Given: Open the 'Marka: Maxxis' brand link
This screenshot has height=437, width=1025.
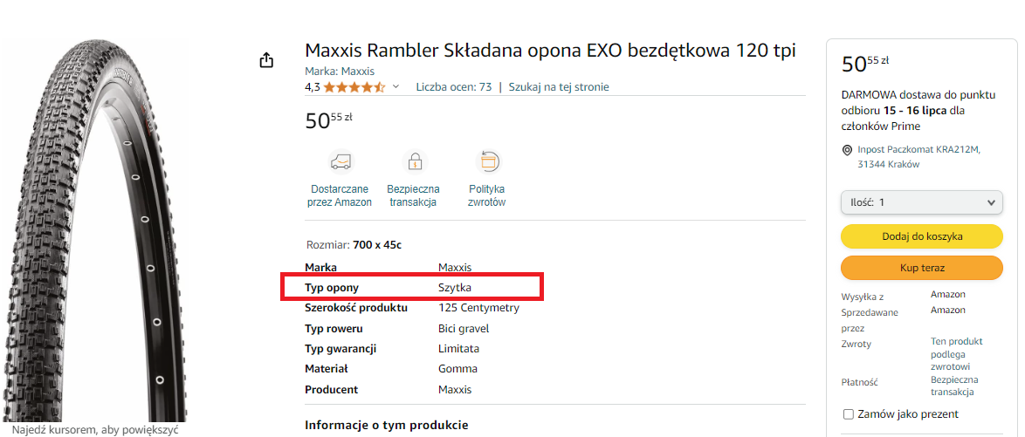Looking at the screenshot, I should 340,72.
